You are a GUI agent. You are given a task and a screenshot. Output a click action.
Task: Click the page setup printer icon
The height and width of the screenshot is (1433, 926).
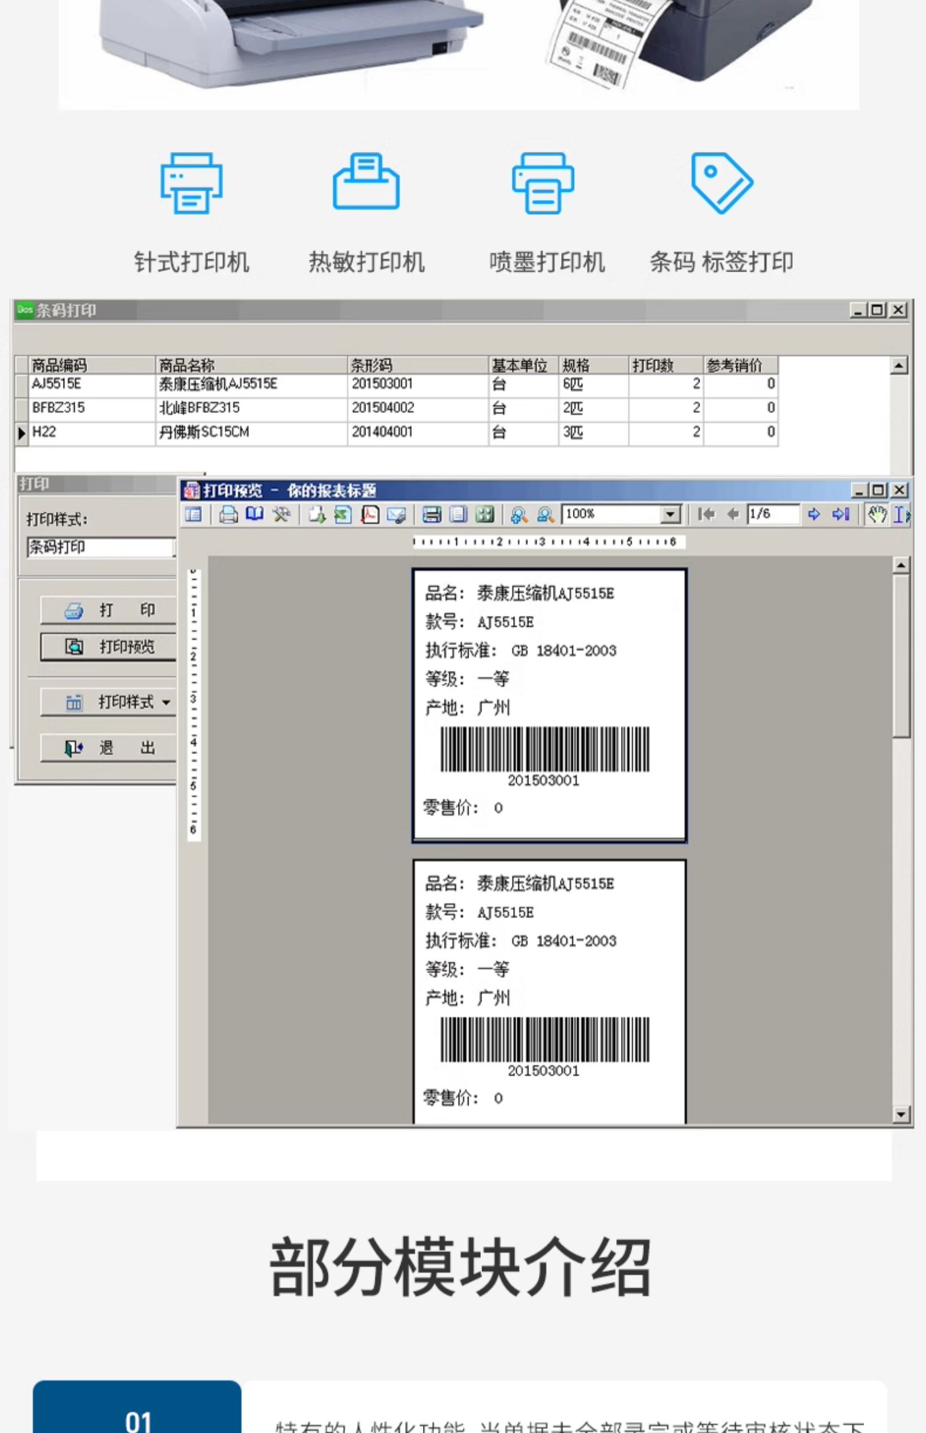(432, 514)
